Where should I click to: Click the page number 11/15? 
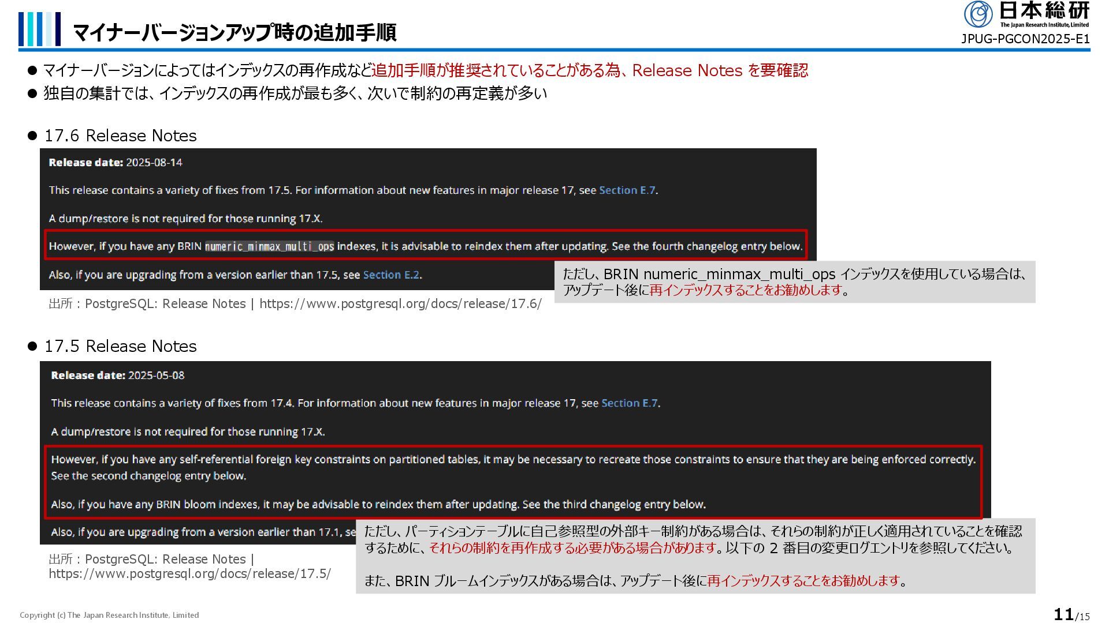point(1071,614)
